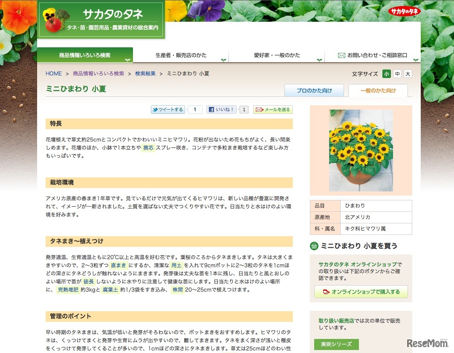
Task: Click the green basket icon beside 小夏を買う
Action: pyautogui.click(x=314, y=246)
